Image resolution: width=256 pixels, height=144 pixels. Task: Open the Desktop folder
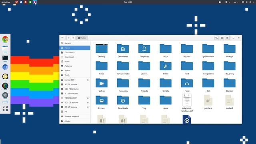101,50
